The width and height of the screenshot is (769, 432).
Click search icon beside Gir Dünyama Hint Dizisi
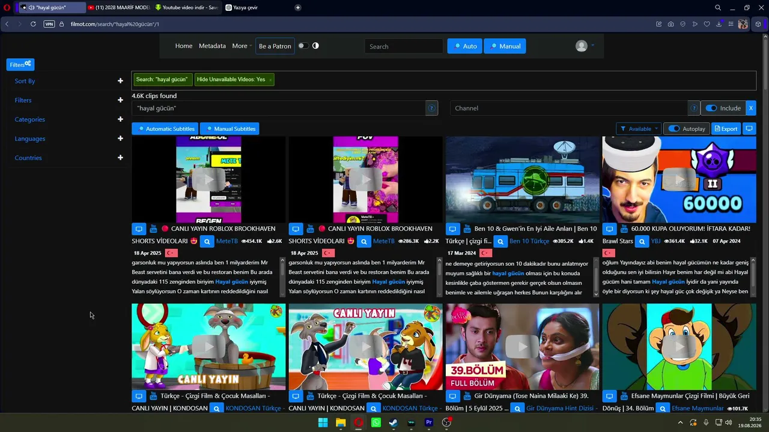517,409
